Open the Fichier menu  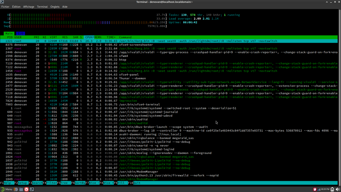[x=5, y=7]
